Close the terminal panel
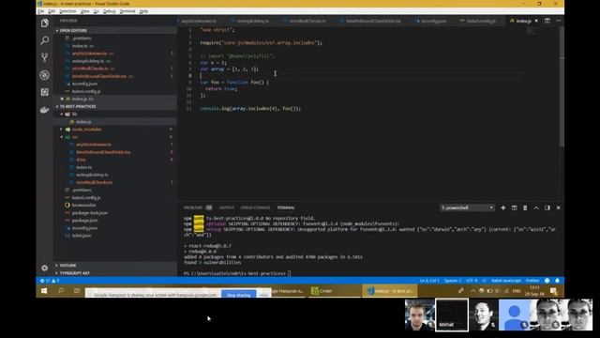600x338 pixels. [559, 207]
